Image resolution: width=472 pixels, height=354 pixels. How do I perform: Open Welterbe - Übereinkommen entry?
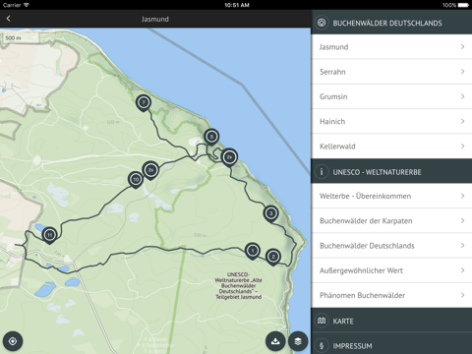(x=391, y=196)
